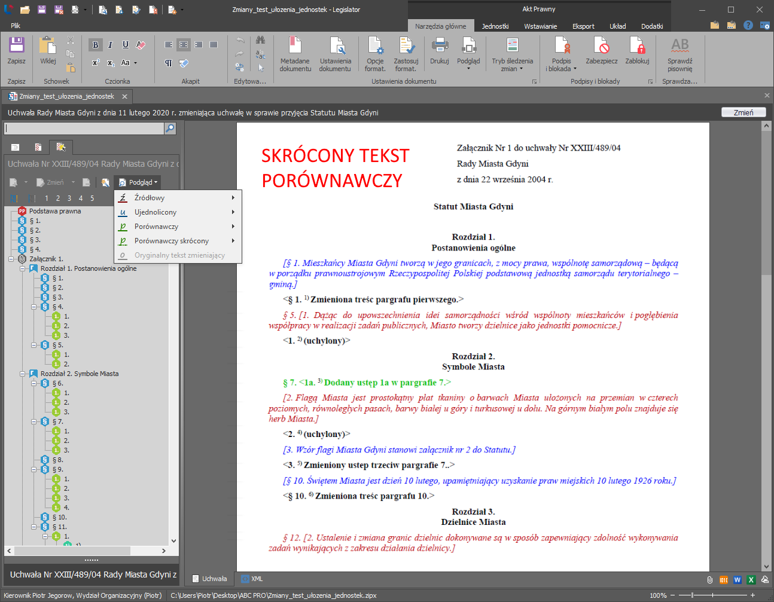Click the help question mark icon

pyautogui.click(x=748, y=25)
